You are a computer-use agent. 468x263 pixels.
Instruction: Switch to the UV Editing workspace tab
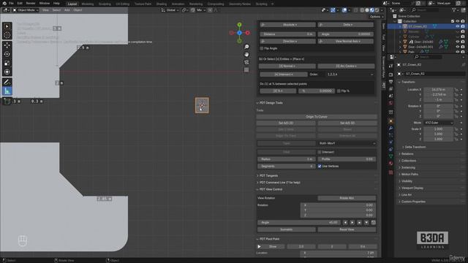pos(123,4)
